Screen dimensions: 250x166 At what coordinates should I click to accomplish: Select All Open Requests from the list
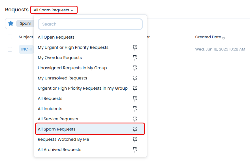click(x=56, y=37)
